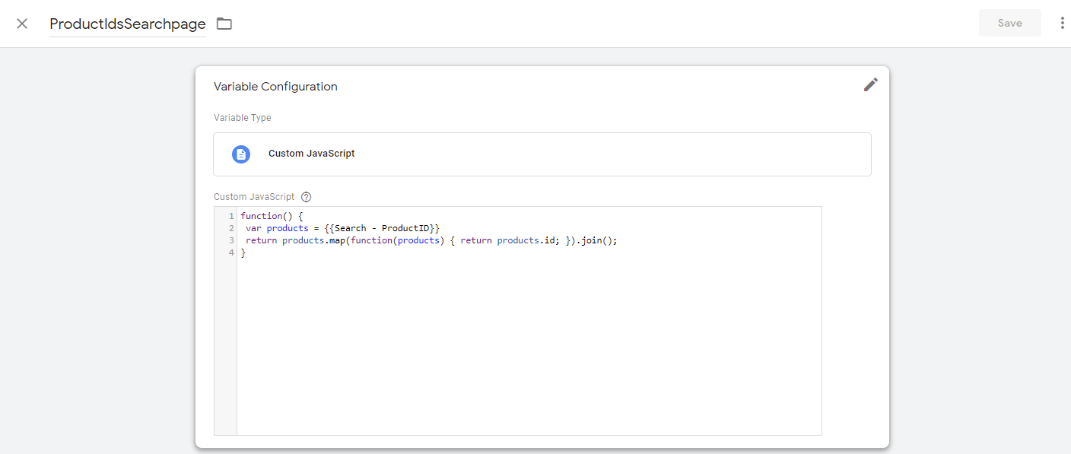1071x454 pixels.
Task: Close the variable editor with the X icon
Action: click(22, 24)
